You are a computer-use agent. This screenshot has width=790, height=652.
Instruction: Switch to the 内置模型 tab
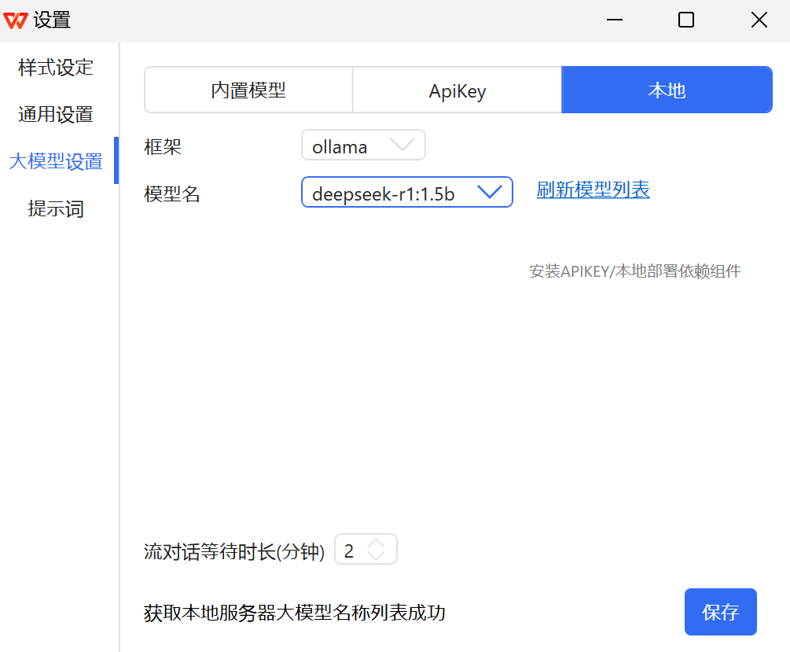[248, 90]
